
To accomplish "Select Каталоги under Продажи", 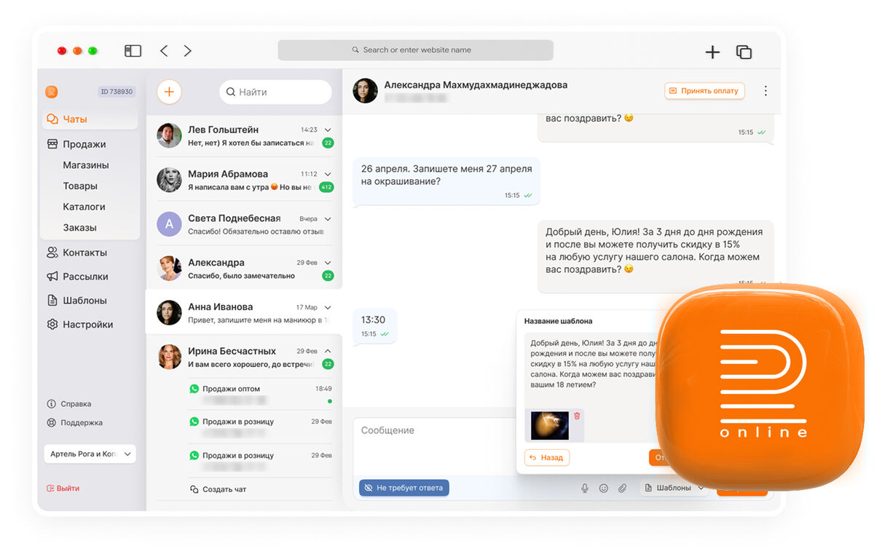I will point(84,207).
